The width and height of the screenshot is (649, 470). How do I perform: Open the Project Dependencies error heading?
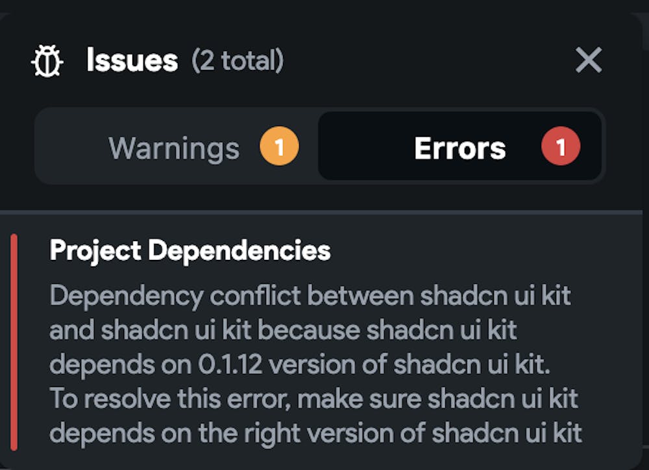(190, 250)
